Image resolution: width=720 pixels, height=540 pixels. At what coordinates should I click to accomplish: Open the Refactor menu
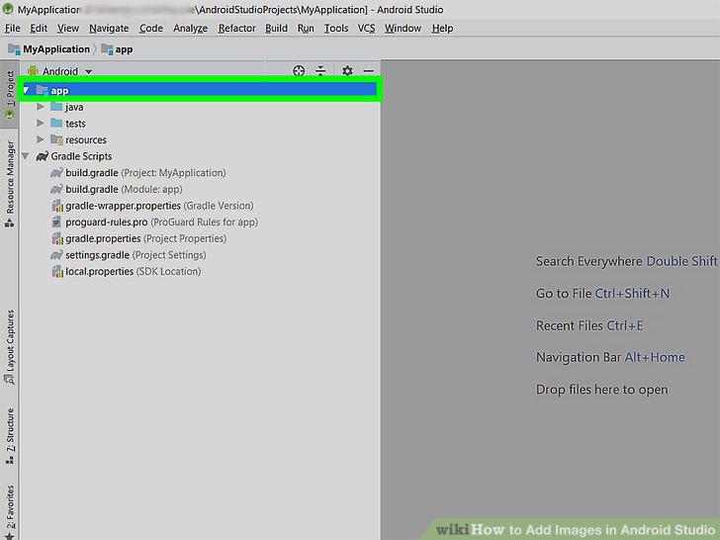[236, 29]
